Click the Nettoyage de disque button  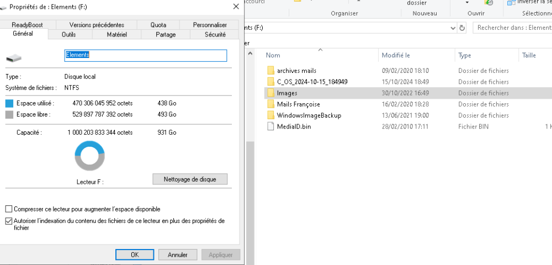[190, 179]
